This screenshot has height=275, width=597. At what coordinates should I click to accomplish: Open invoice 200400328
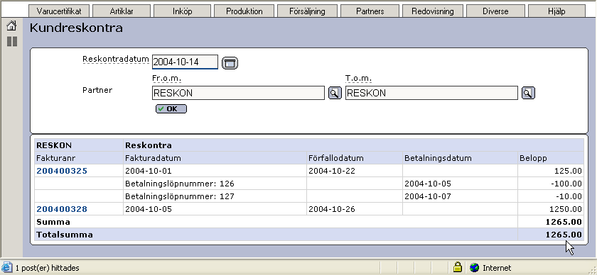pyautogui.click(x=62, y=209)
